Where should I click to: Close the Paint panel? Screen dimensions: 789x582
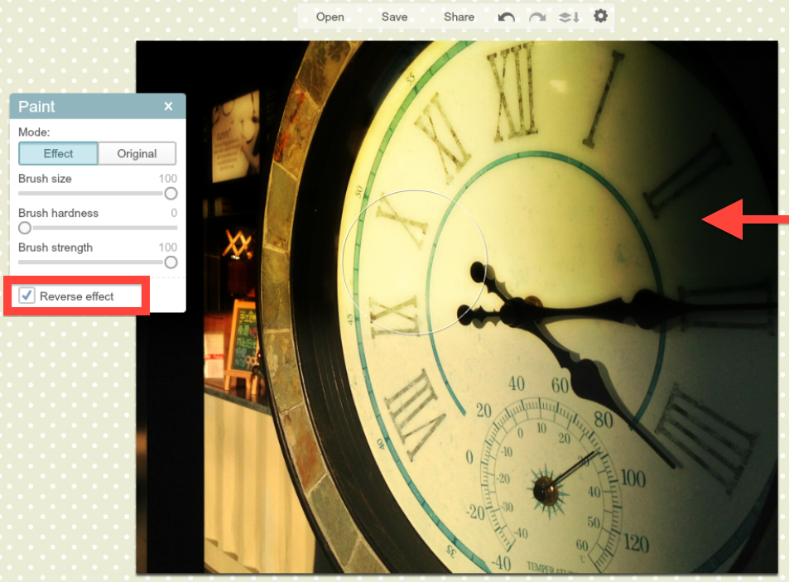pyautogui.click(x=169, y=106)
